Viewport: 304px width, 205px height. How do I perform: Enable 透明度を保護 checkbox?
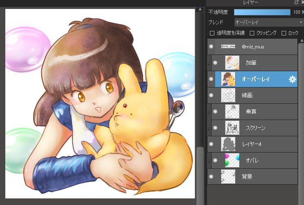tap(212, 33)
